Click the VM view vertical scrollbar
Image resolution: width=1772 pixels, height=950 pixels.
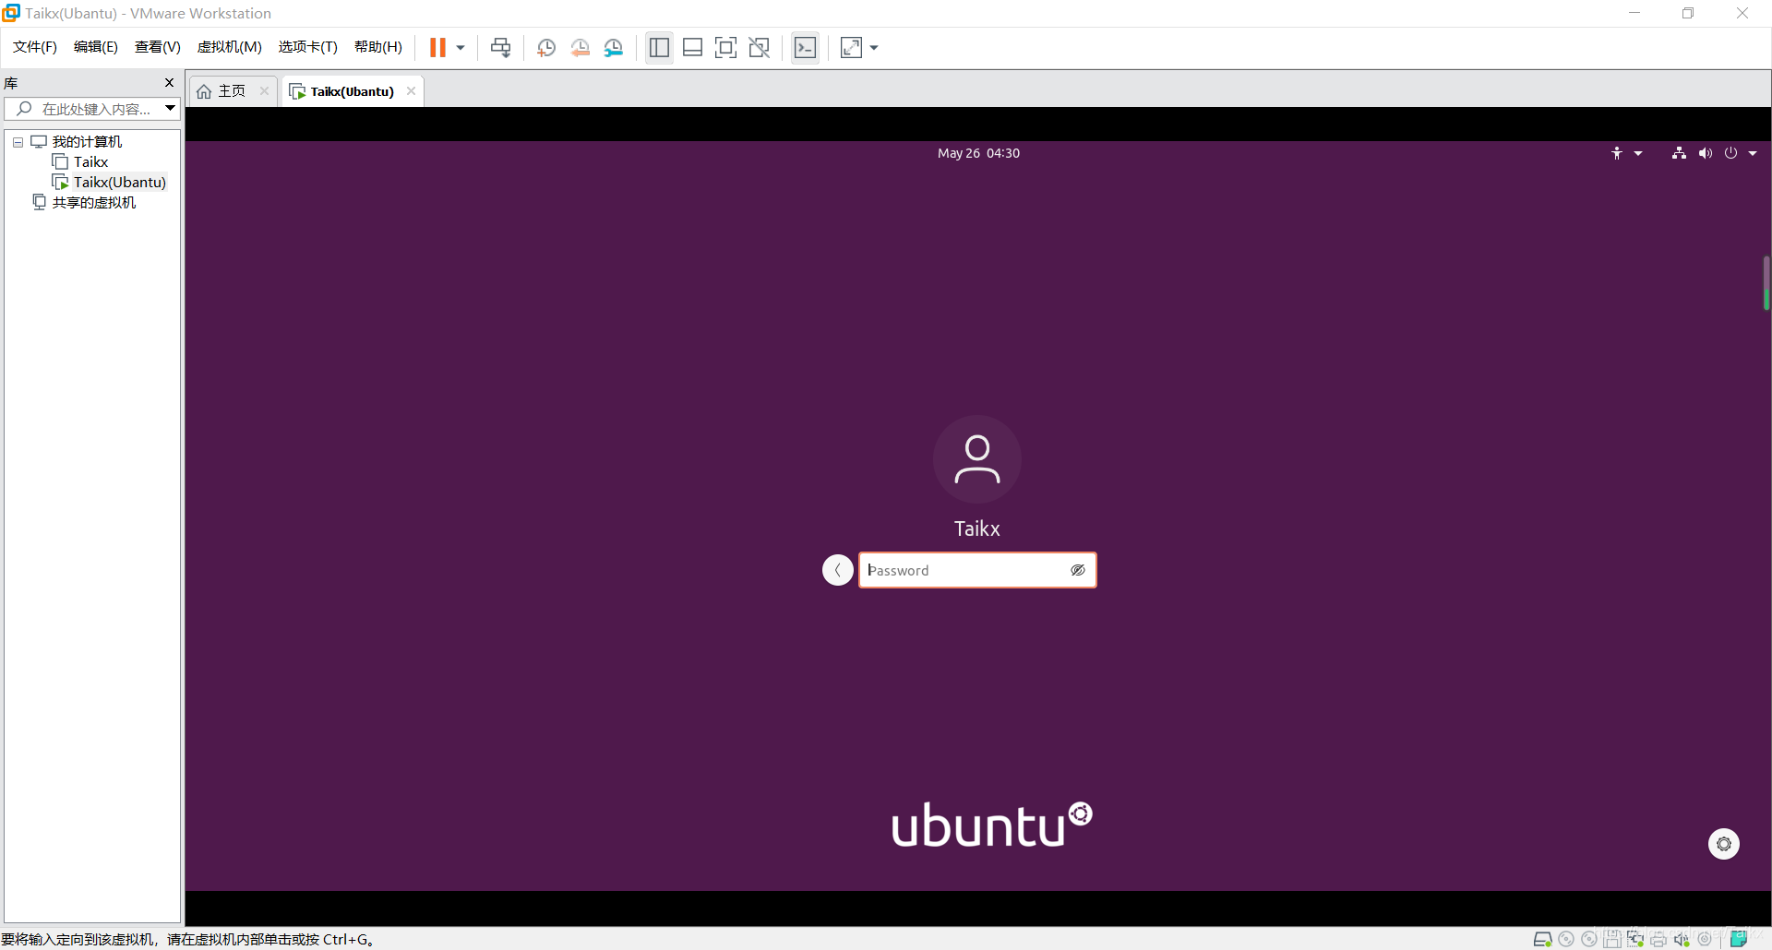pos(1766,283)
